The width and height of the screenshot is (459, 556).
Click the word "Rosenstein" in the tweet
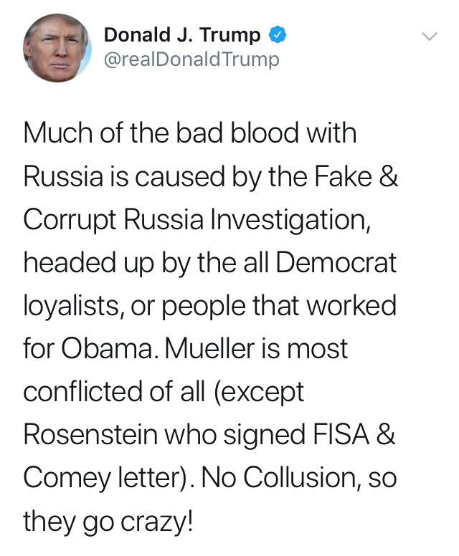[x=90, y=435]
